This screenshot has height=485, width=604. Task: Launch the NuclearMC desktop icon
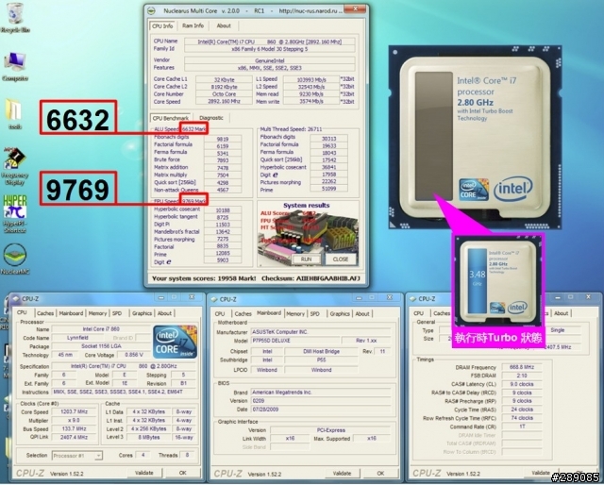15,259
